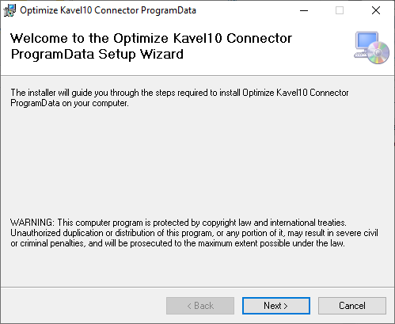Viewport: 395px width, 324px height.
Task: Click the empty gray area between paragraphs
Action: [x=197, y=162]
